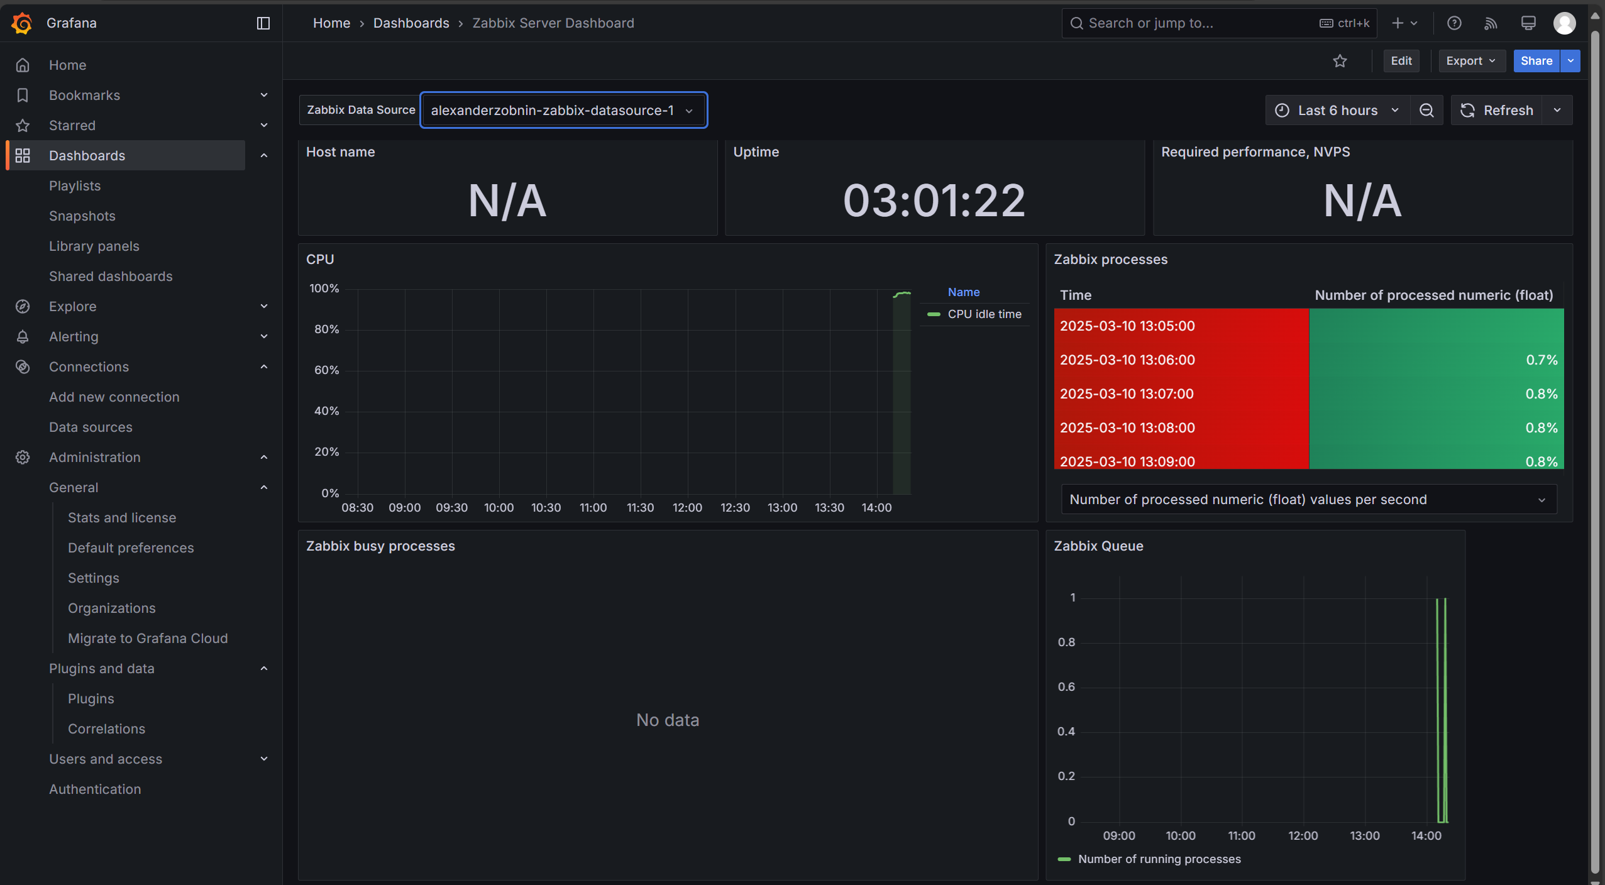Screen dimensions: 1605x885
Task: Click the clock icon in time picker
Action: pyautogui.click(x=1282, y=111)
